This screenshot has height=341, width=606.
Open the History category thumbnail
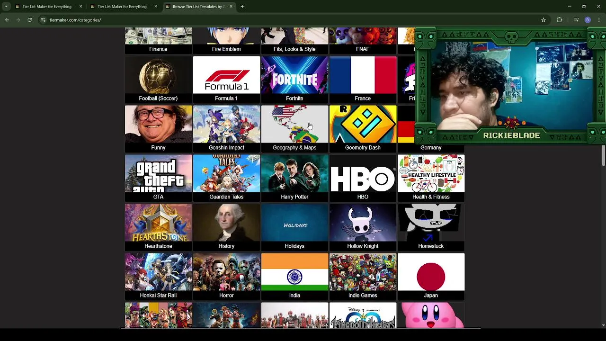(x=226, y=223)
